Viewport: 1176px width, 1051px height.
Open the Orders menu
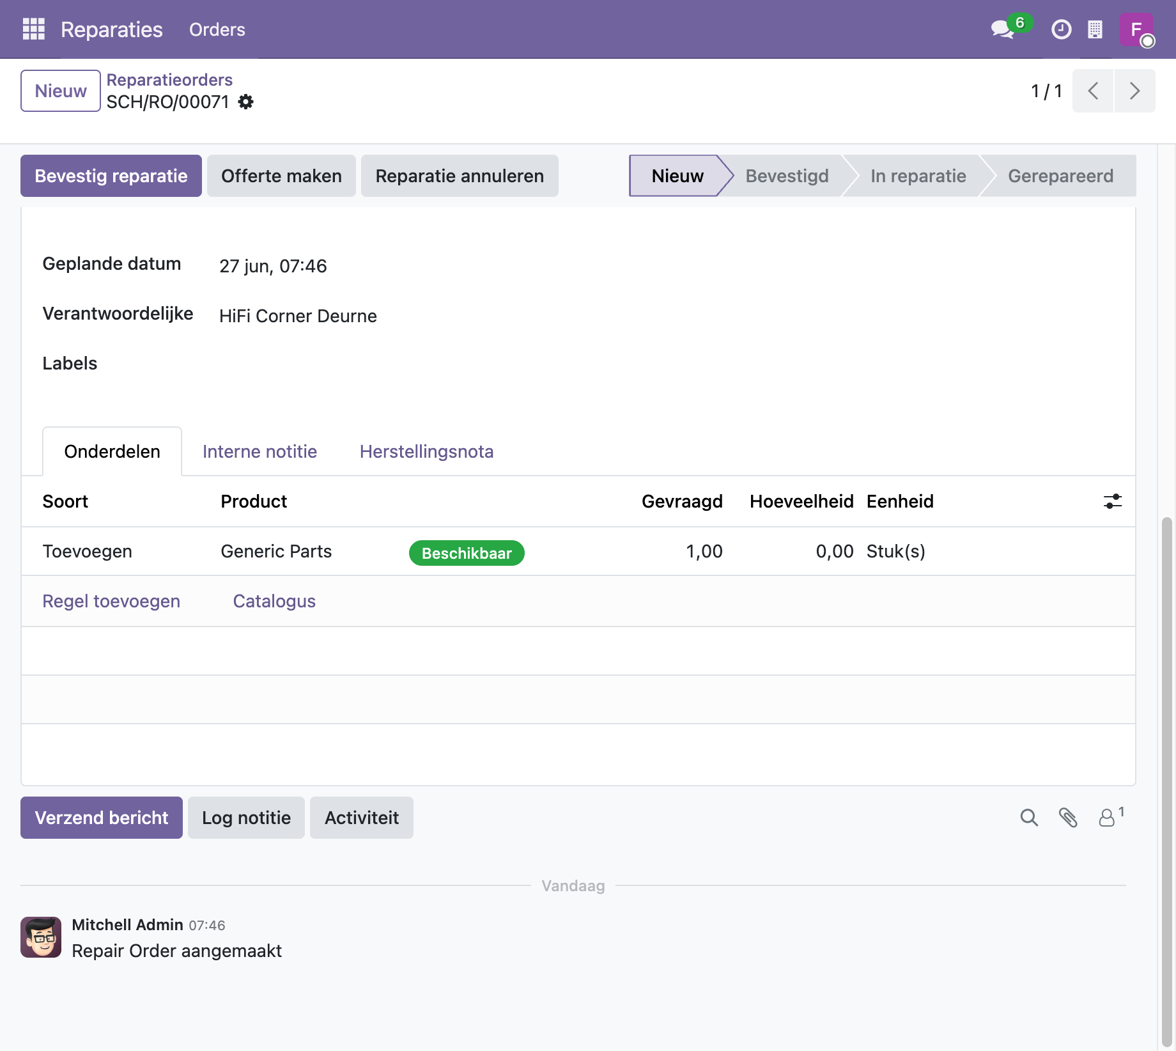(217, 29)
